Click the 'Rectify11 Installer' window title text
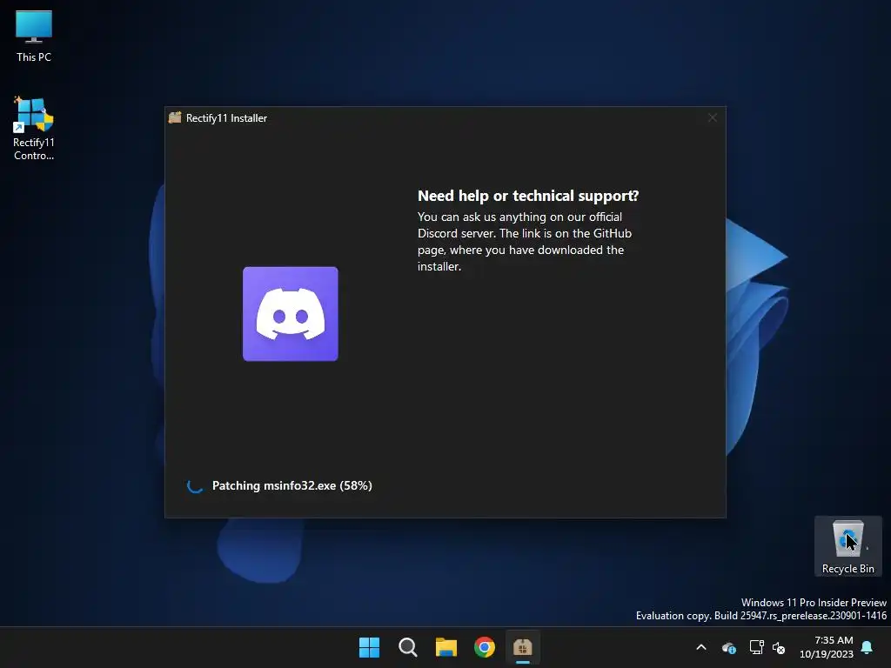Image resolution: width=891 pixels, height=668 pixels. tap(226, 118)
